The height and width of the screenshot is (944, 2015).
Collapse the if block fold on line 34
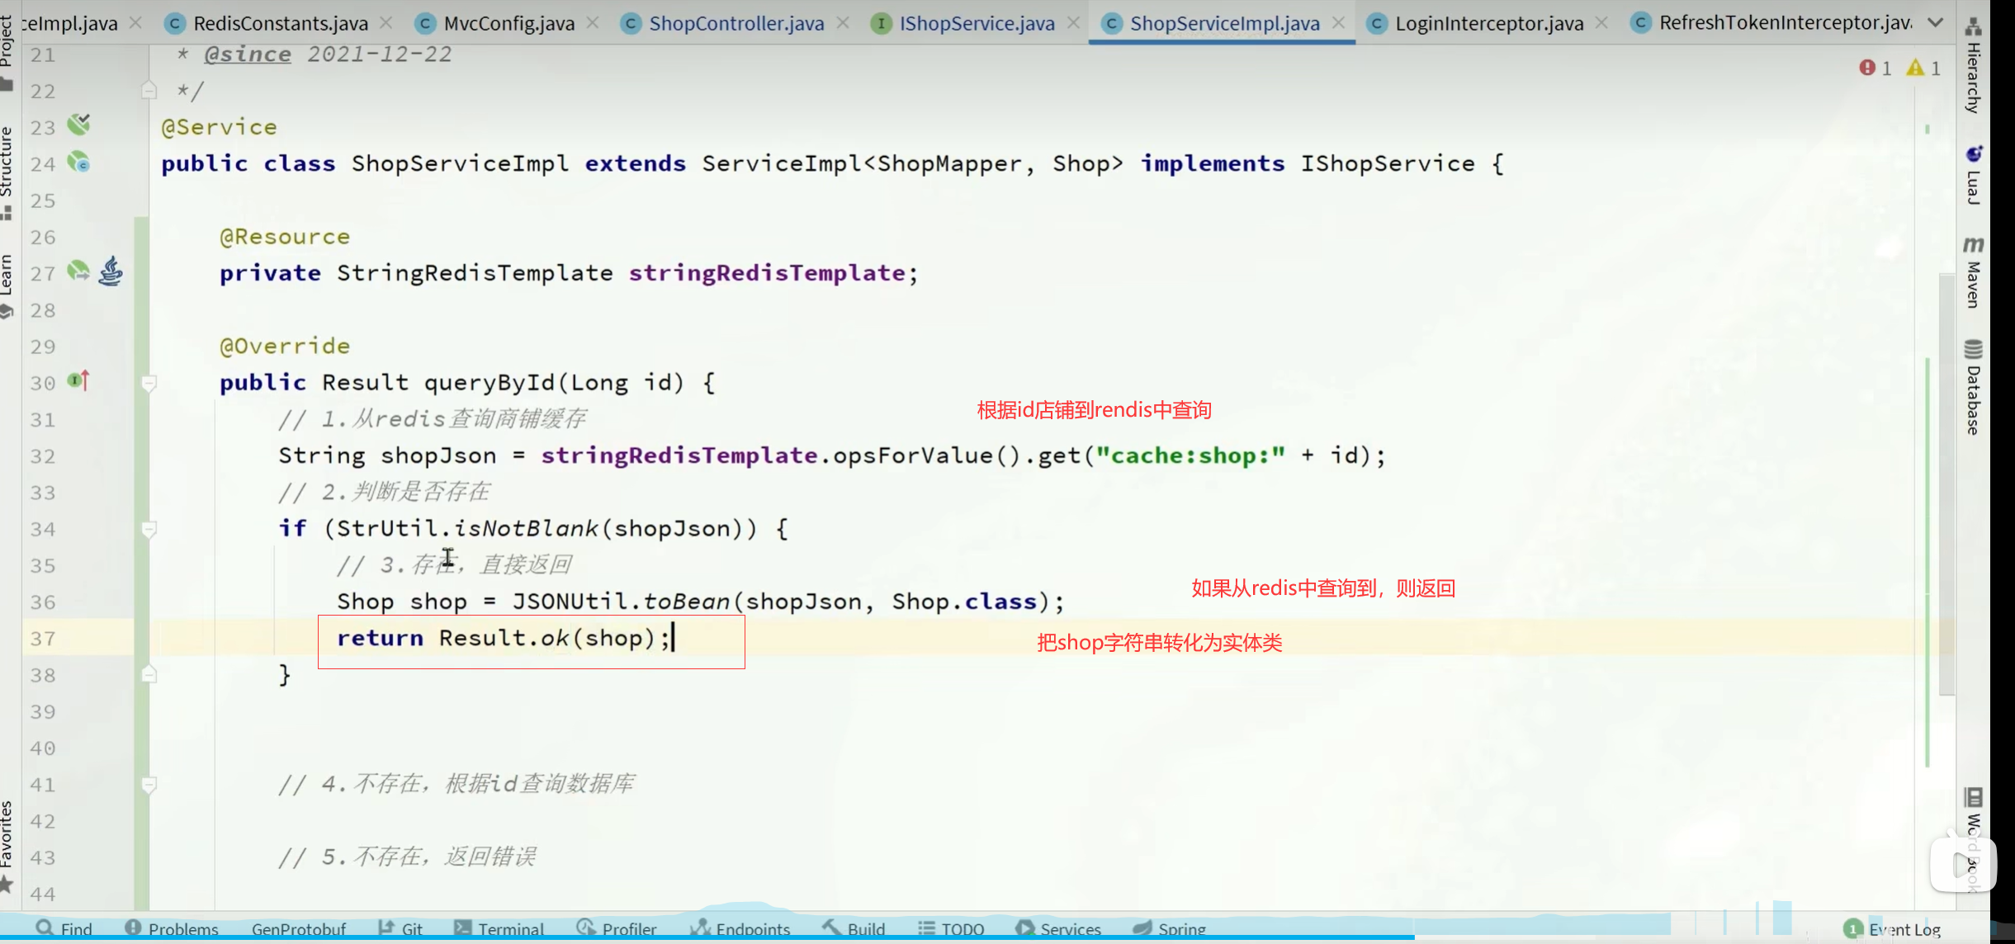point(149,529)
